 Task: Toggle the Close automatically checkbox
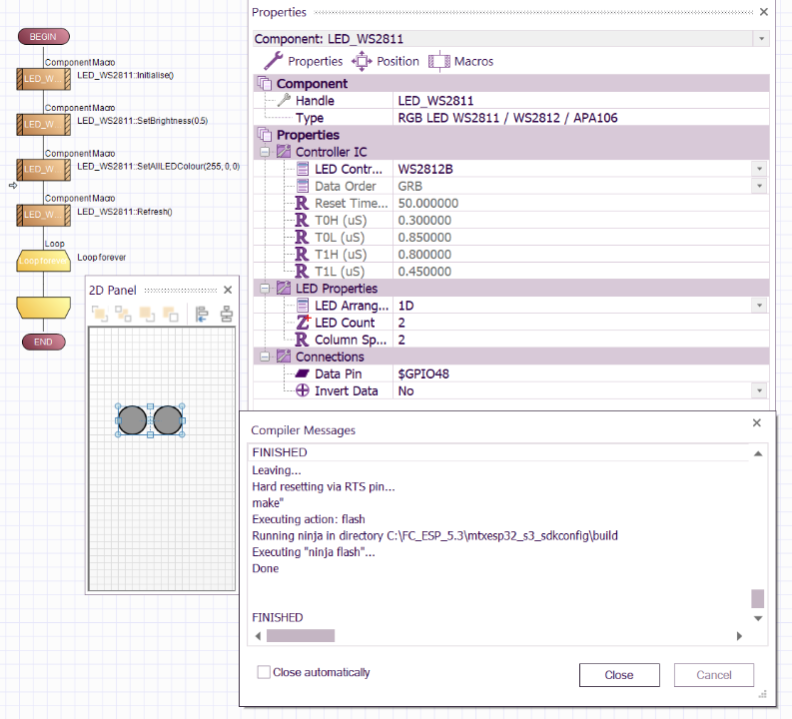(x=264, y=672)
